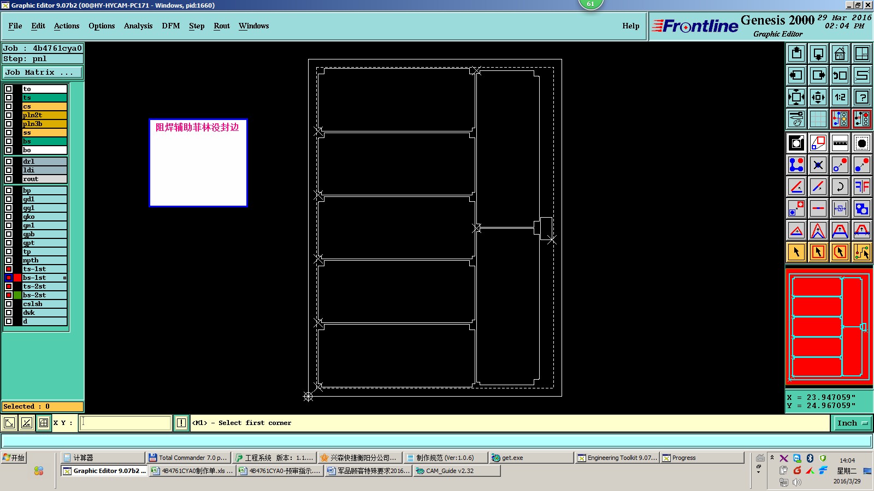Click the rotate arrow edit icon
The height and width of the screenshot is (491, 874).
pos(840,187)
